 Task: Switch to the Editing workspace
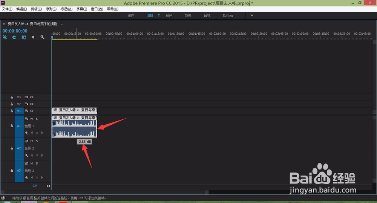pyautogui.click(x=228, y=15)
